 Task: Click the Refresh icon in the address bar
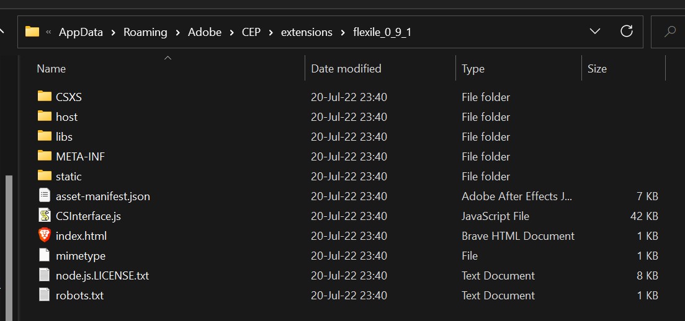pyautogui.click(x=627, y=32)
